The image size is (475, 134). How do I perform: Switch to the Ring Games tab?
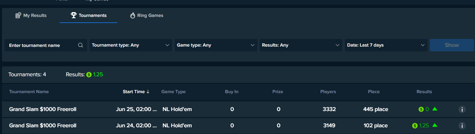146,15
